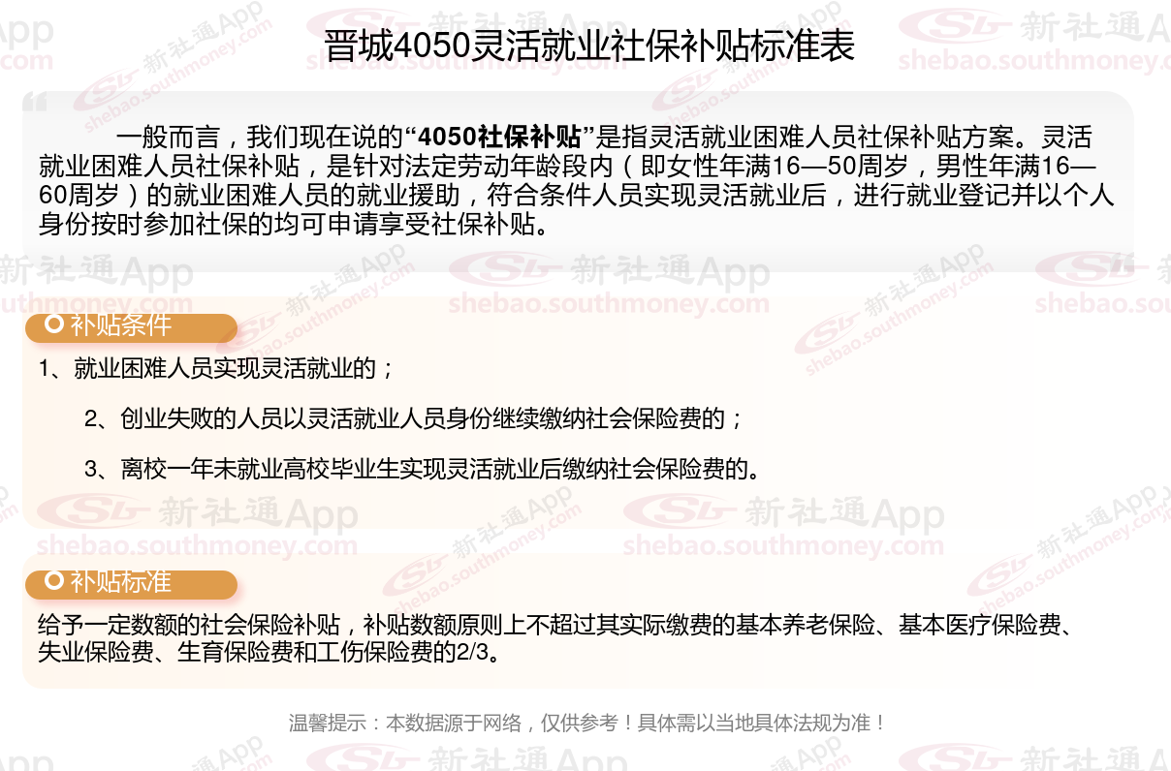Click the subsidy standard paragraph starting 给予一定数额

(554, 636)
